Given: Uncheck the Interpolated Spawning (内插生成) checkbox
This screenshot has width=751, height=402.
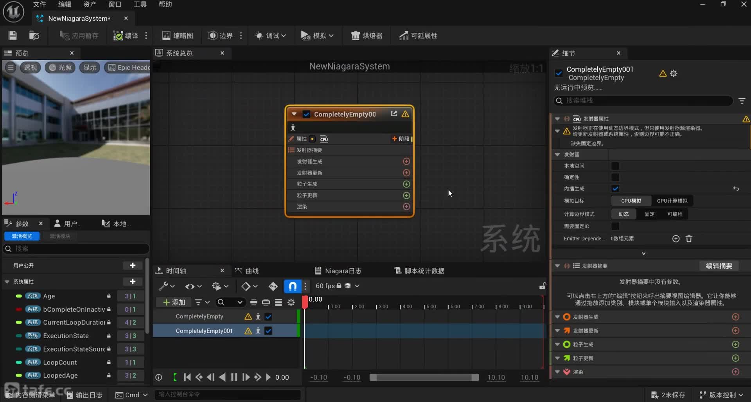Looking at the screenshot, I should coord(615,188).
